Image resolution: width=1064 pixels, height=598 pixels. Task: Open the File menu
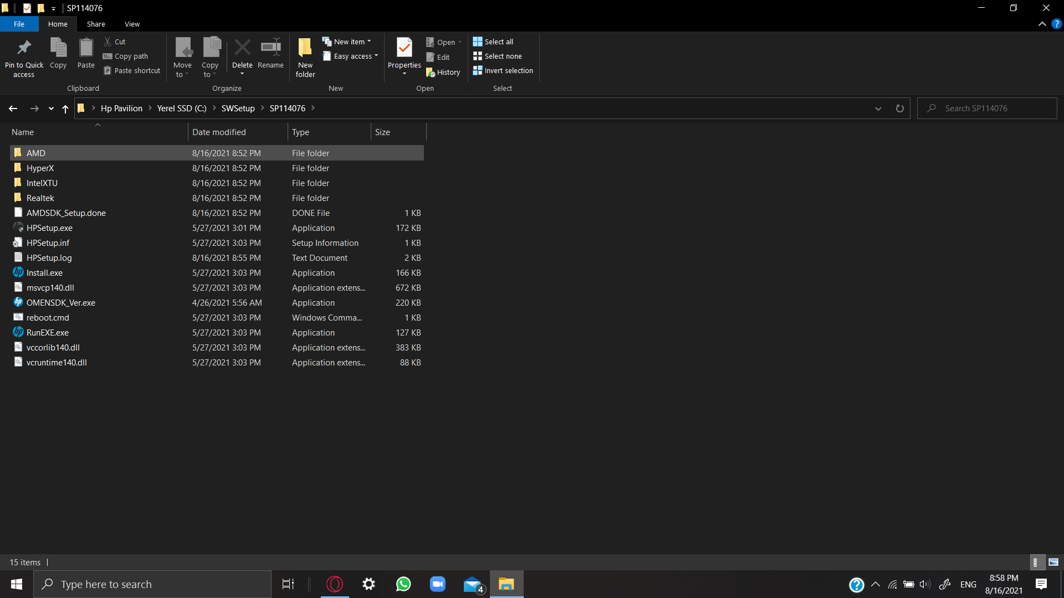tap(19, 24)
